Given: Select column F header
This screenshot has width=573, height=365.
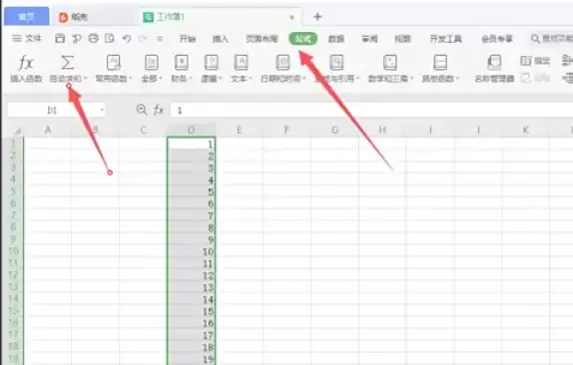Looking at the screenshot, I should [x=286, y=130].
